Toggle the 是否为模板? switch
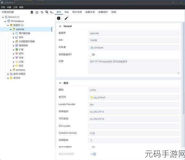This screenshot has height=160, width=185. (x=92, y=147)
